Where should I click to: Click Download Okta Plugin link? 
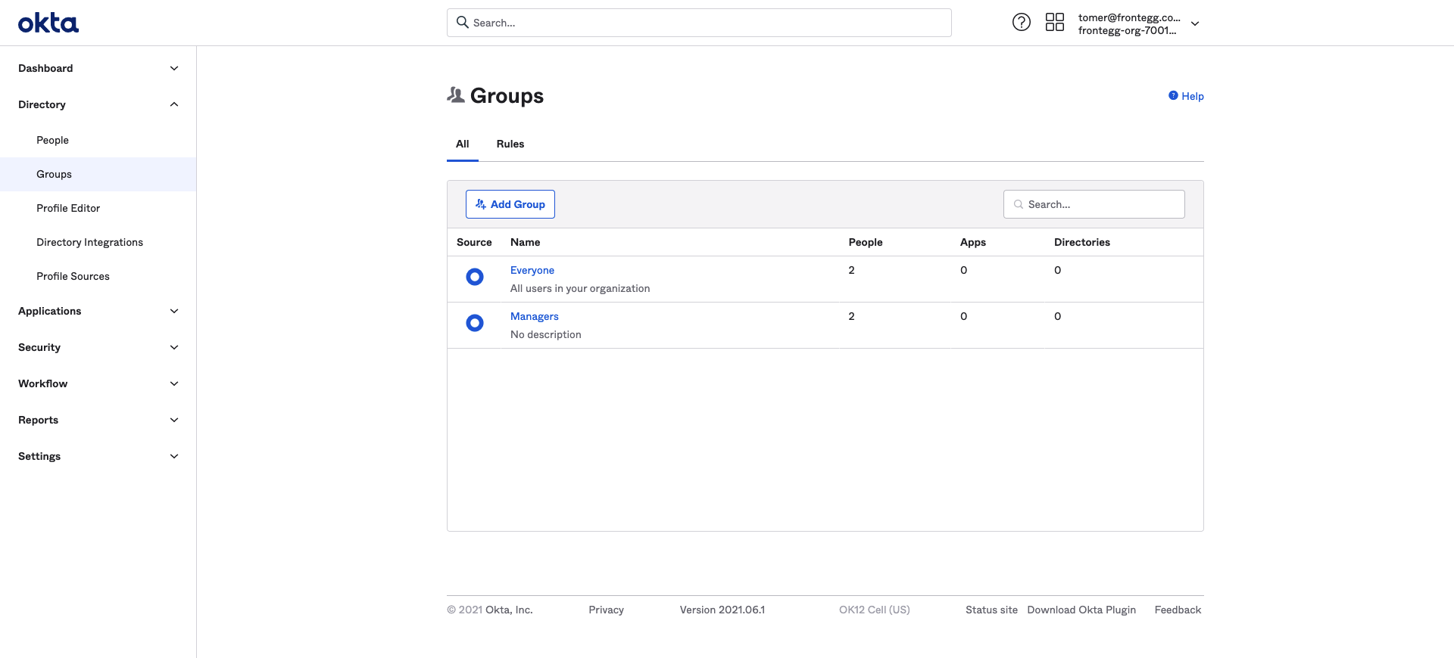[1081, 610]
